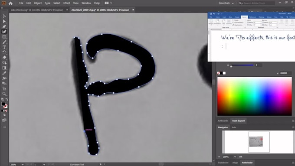Select the Direct Selection tool
This screenshot has height=166, width=295.
click(4, 21)
